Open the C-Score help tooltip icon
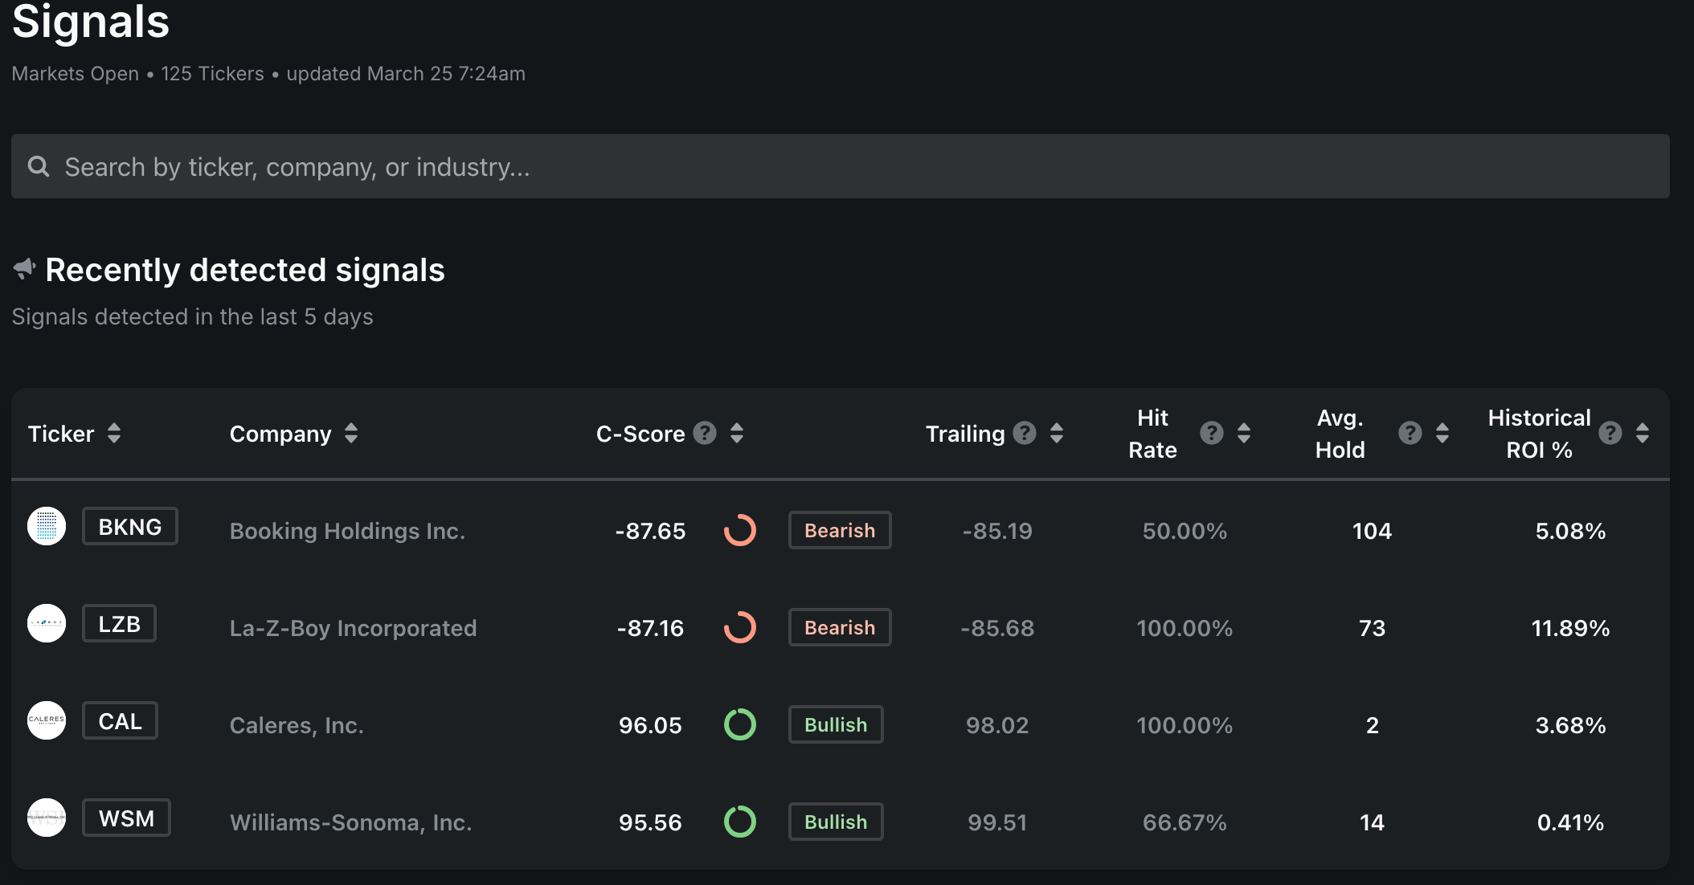 coord(705,433)
